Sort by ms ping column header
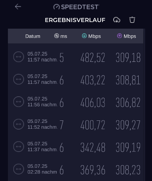The image size is (152, 181). pyautogui.click(x=61, y=36)
